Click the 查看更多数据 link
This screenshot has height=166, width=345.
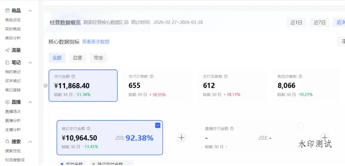pyautogui.click(x=96, y=42)
